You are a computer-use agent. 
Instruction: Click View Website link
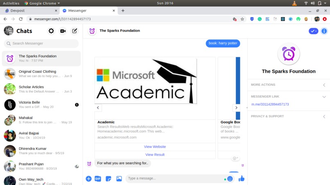point(155,147)
